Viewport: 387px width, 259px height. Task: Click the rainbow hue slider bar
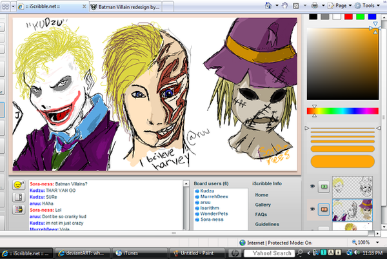(342, 111)
